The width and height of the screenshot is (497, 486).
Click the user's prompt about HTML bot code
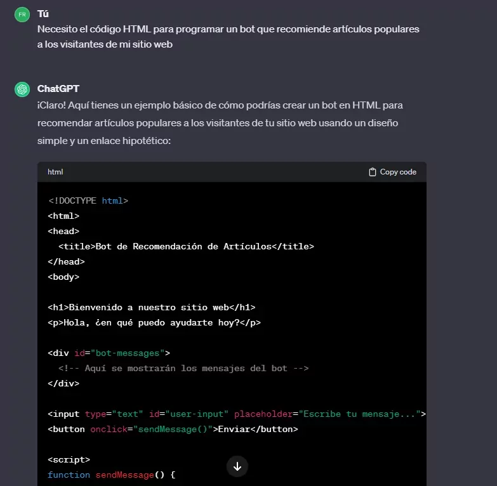pos(228,37)
